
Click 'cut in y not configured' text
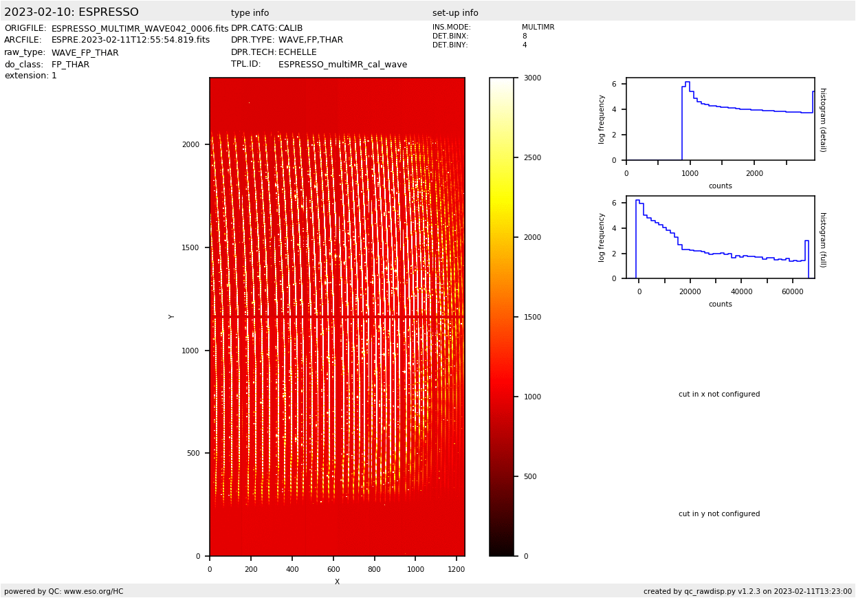pos(719,514)
